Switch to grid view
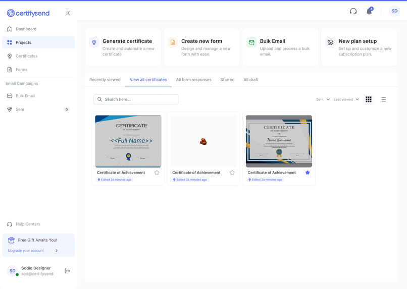 pos(368,99)
